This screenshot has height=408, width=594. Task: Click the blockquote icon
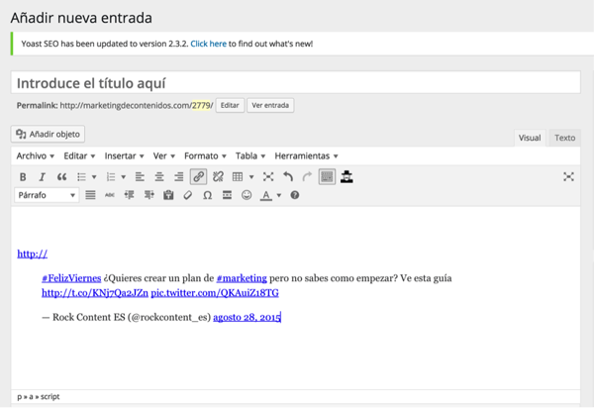click(61, 176)
